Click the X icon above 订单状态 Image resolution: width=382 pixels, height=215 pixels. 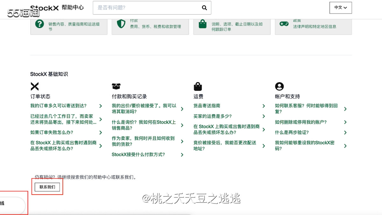(34, 86)
